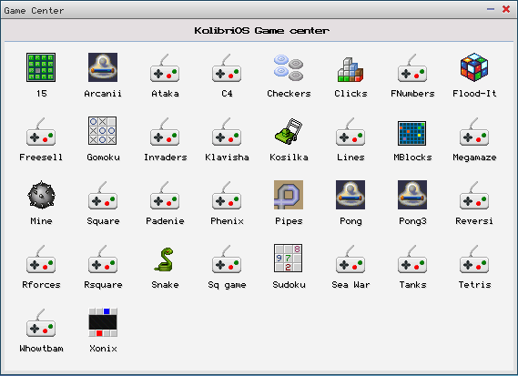Open the Clicks blocks icon

click(x=350, y=69)
